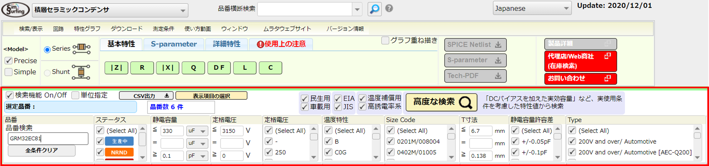Click the |Z| impedance graph button
This screenshot has width=709, height=166.
pyautogui.click(x=116, y=68)
